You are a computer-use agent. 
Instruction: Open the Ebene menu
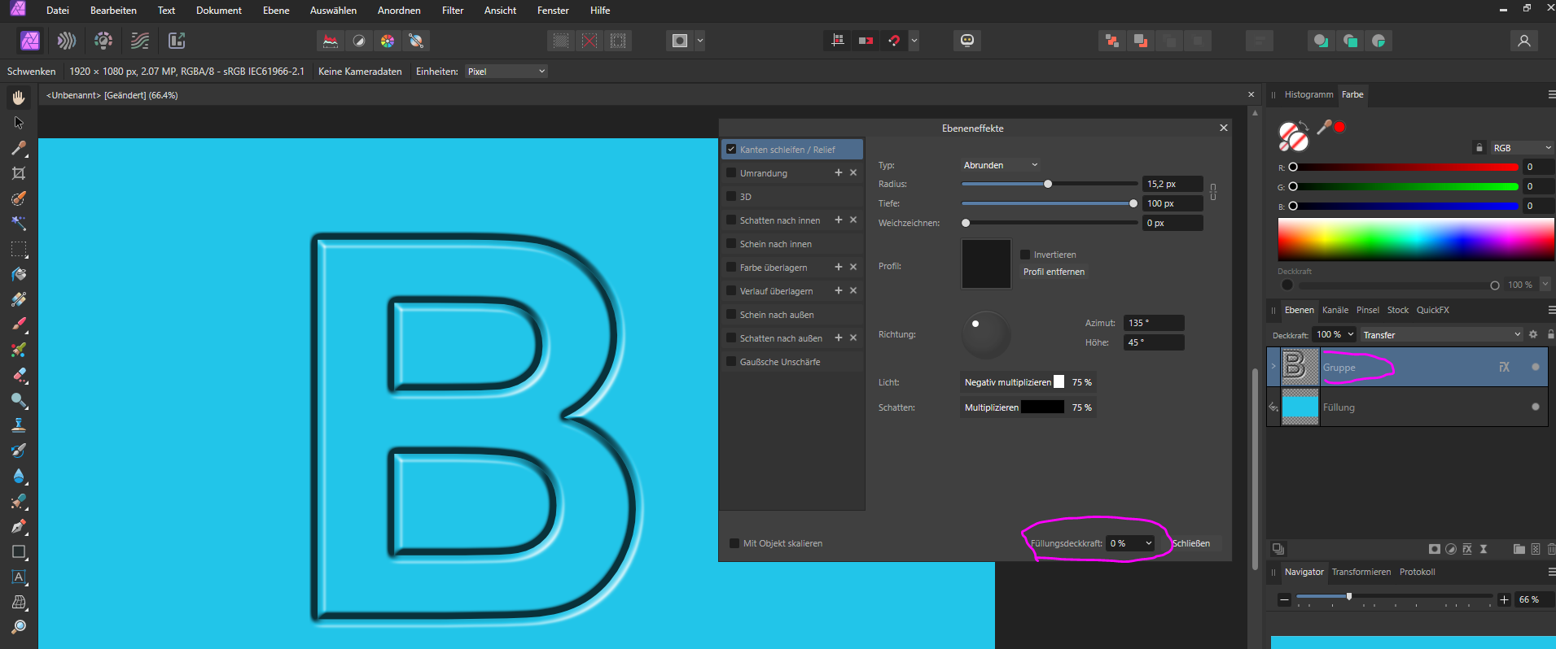[x=276, y=11]
